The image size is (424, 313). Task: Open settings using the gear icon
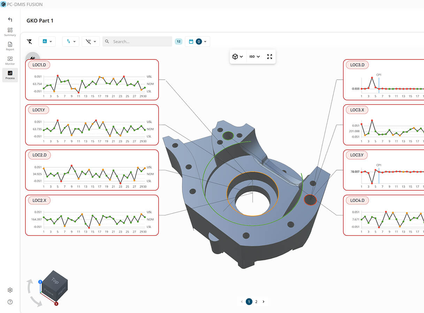click(x=10, y=290)
